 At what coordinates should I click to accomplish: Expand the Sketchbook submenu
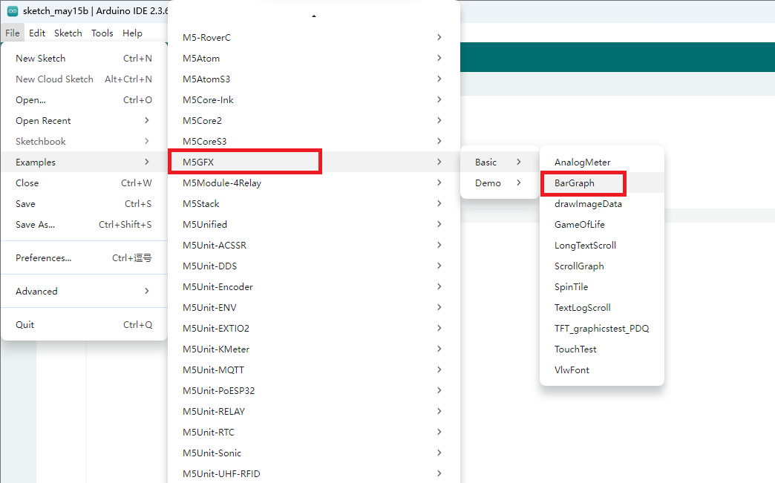point(84,141)
